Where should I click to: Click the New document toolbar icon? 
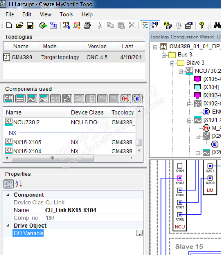coord(9,25)
